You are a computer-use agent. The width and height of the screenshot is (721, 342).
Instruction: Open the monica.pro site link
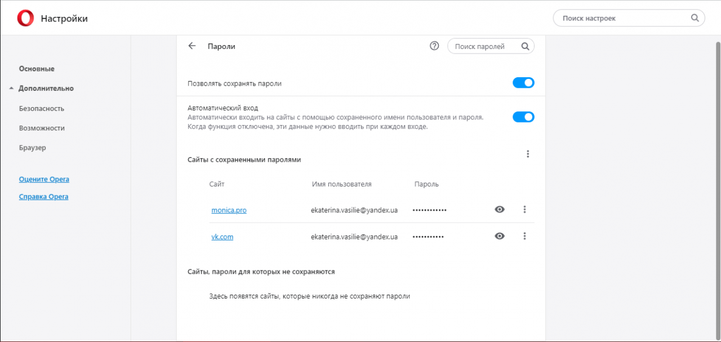coord(229,210)
